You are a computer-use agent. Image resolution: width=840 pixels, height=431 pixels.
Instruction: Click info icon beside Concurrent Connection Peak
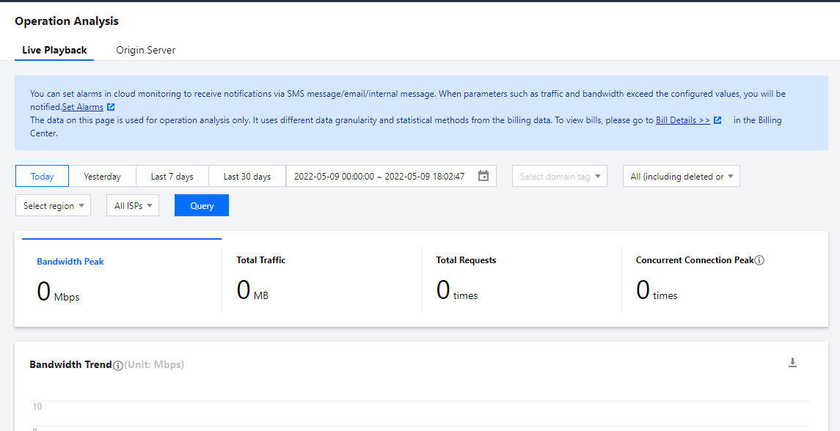759,260
